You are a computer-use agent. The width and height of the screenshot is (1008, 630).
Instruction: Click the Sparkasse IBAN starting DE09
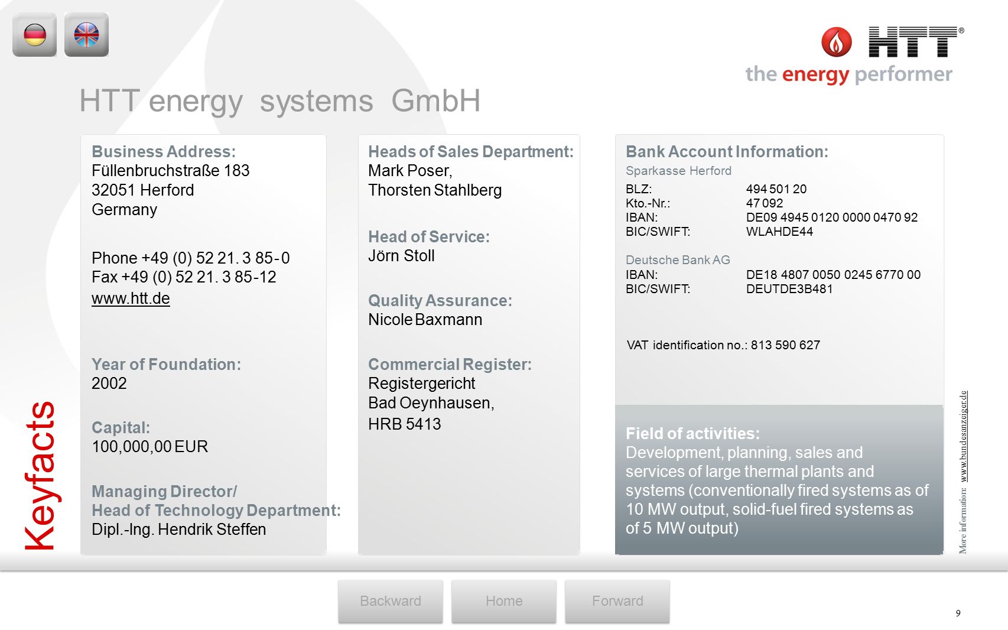pyautogui.click(x=832, y=217)
